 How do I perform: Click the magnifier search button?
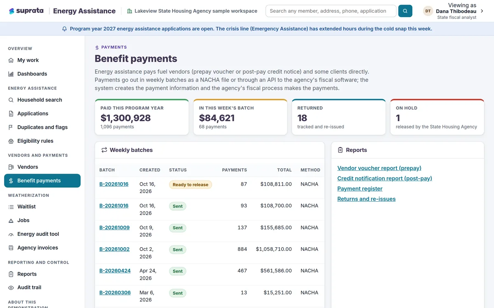pos(405,11)
